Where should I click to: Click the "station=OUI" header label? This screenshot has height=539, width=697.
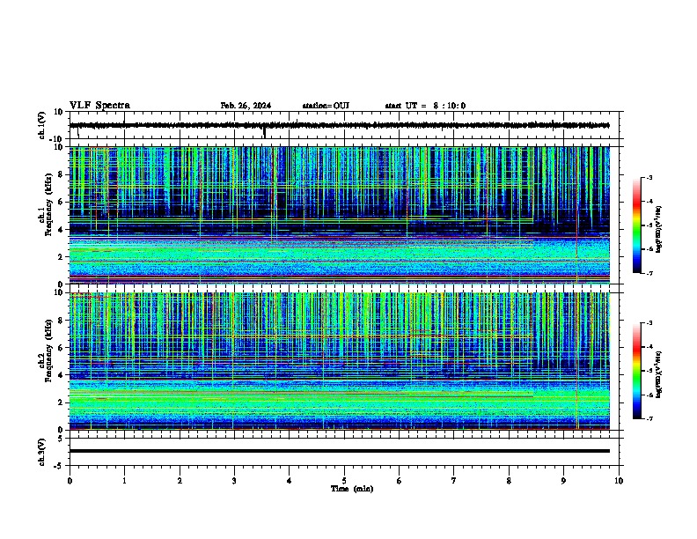326,106
